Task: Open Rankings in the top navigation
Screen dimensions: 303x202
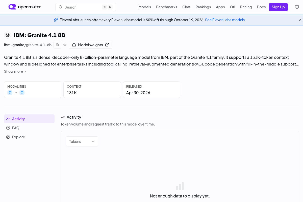Action: click(203, 7)
